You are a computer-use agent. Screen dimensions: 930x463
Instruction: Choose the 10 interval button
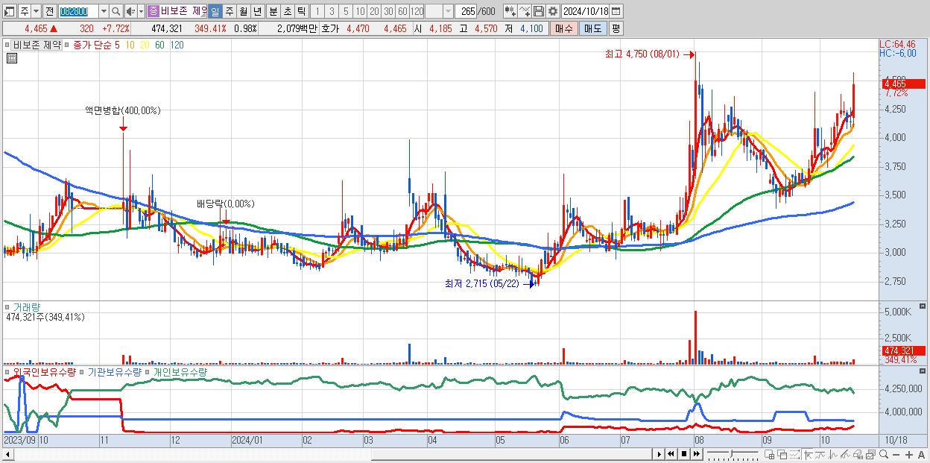[360, 11]
